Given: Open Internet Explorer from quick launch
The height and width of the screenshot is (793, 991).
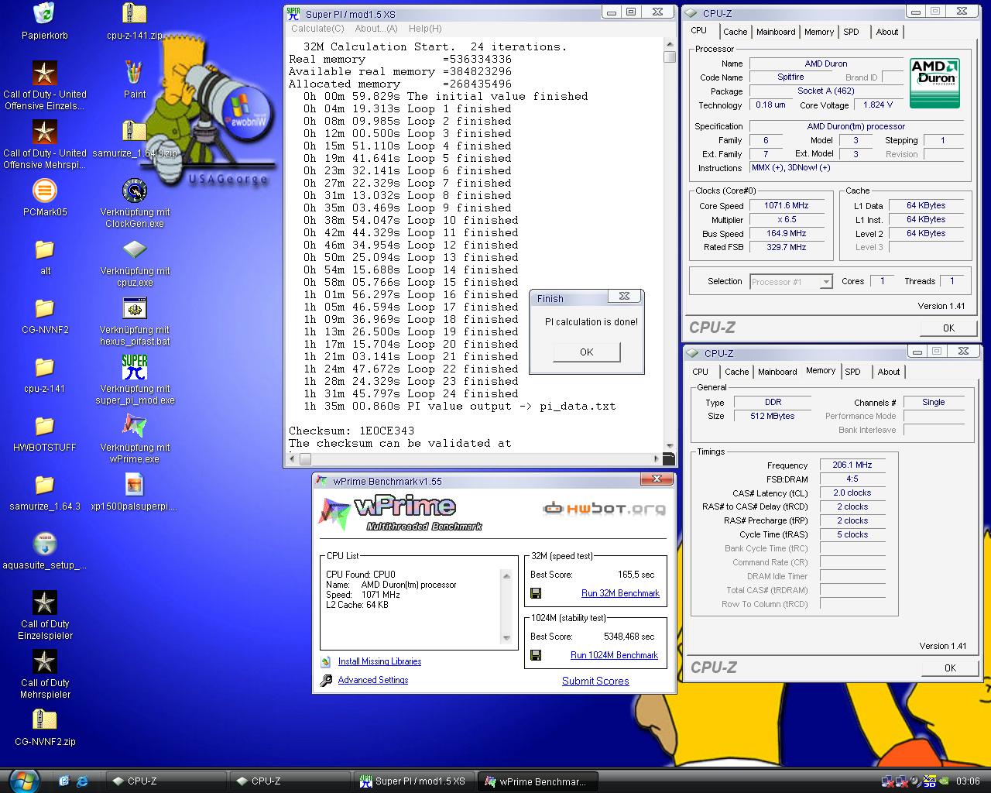Looking at the screenshot, I should pos(83,781).
